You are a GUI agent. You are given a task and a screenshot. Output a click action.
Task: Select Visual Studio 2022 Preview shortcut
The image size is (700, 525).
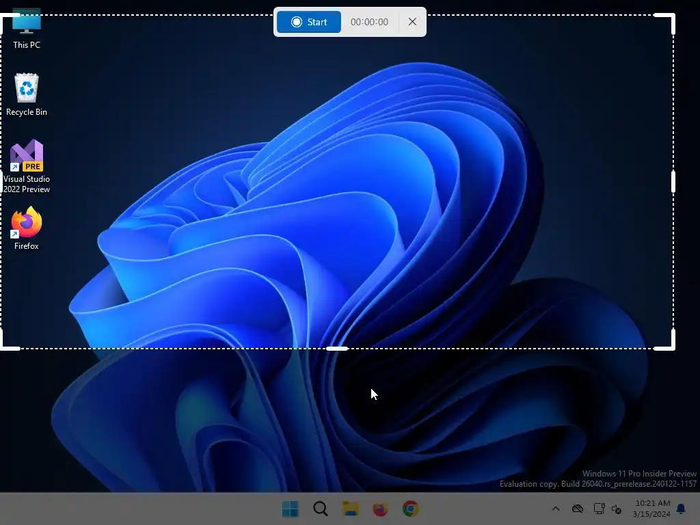pyautogui.click(x=27, y=166)
